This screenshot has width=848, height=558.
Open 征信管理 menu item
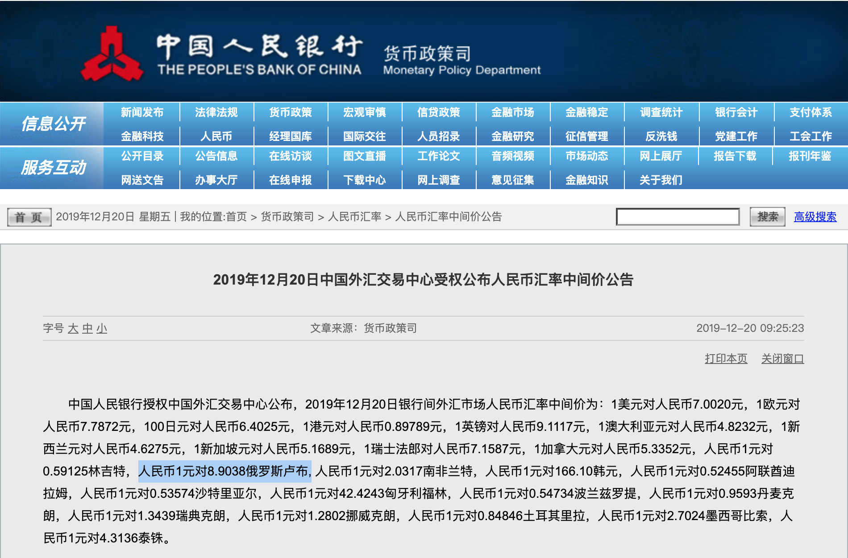586,136
